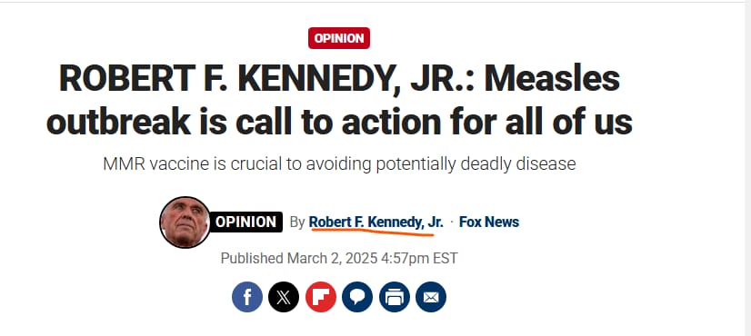Click the black OPINION label beside the avatar
Image resolution: width=751 pixels, height=336 pixels.
coord(245,222)
